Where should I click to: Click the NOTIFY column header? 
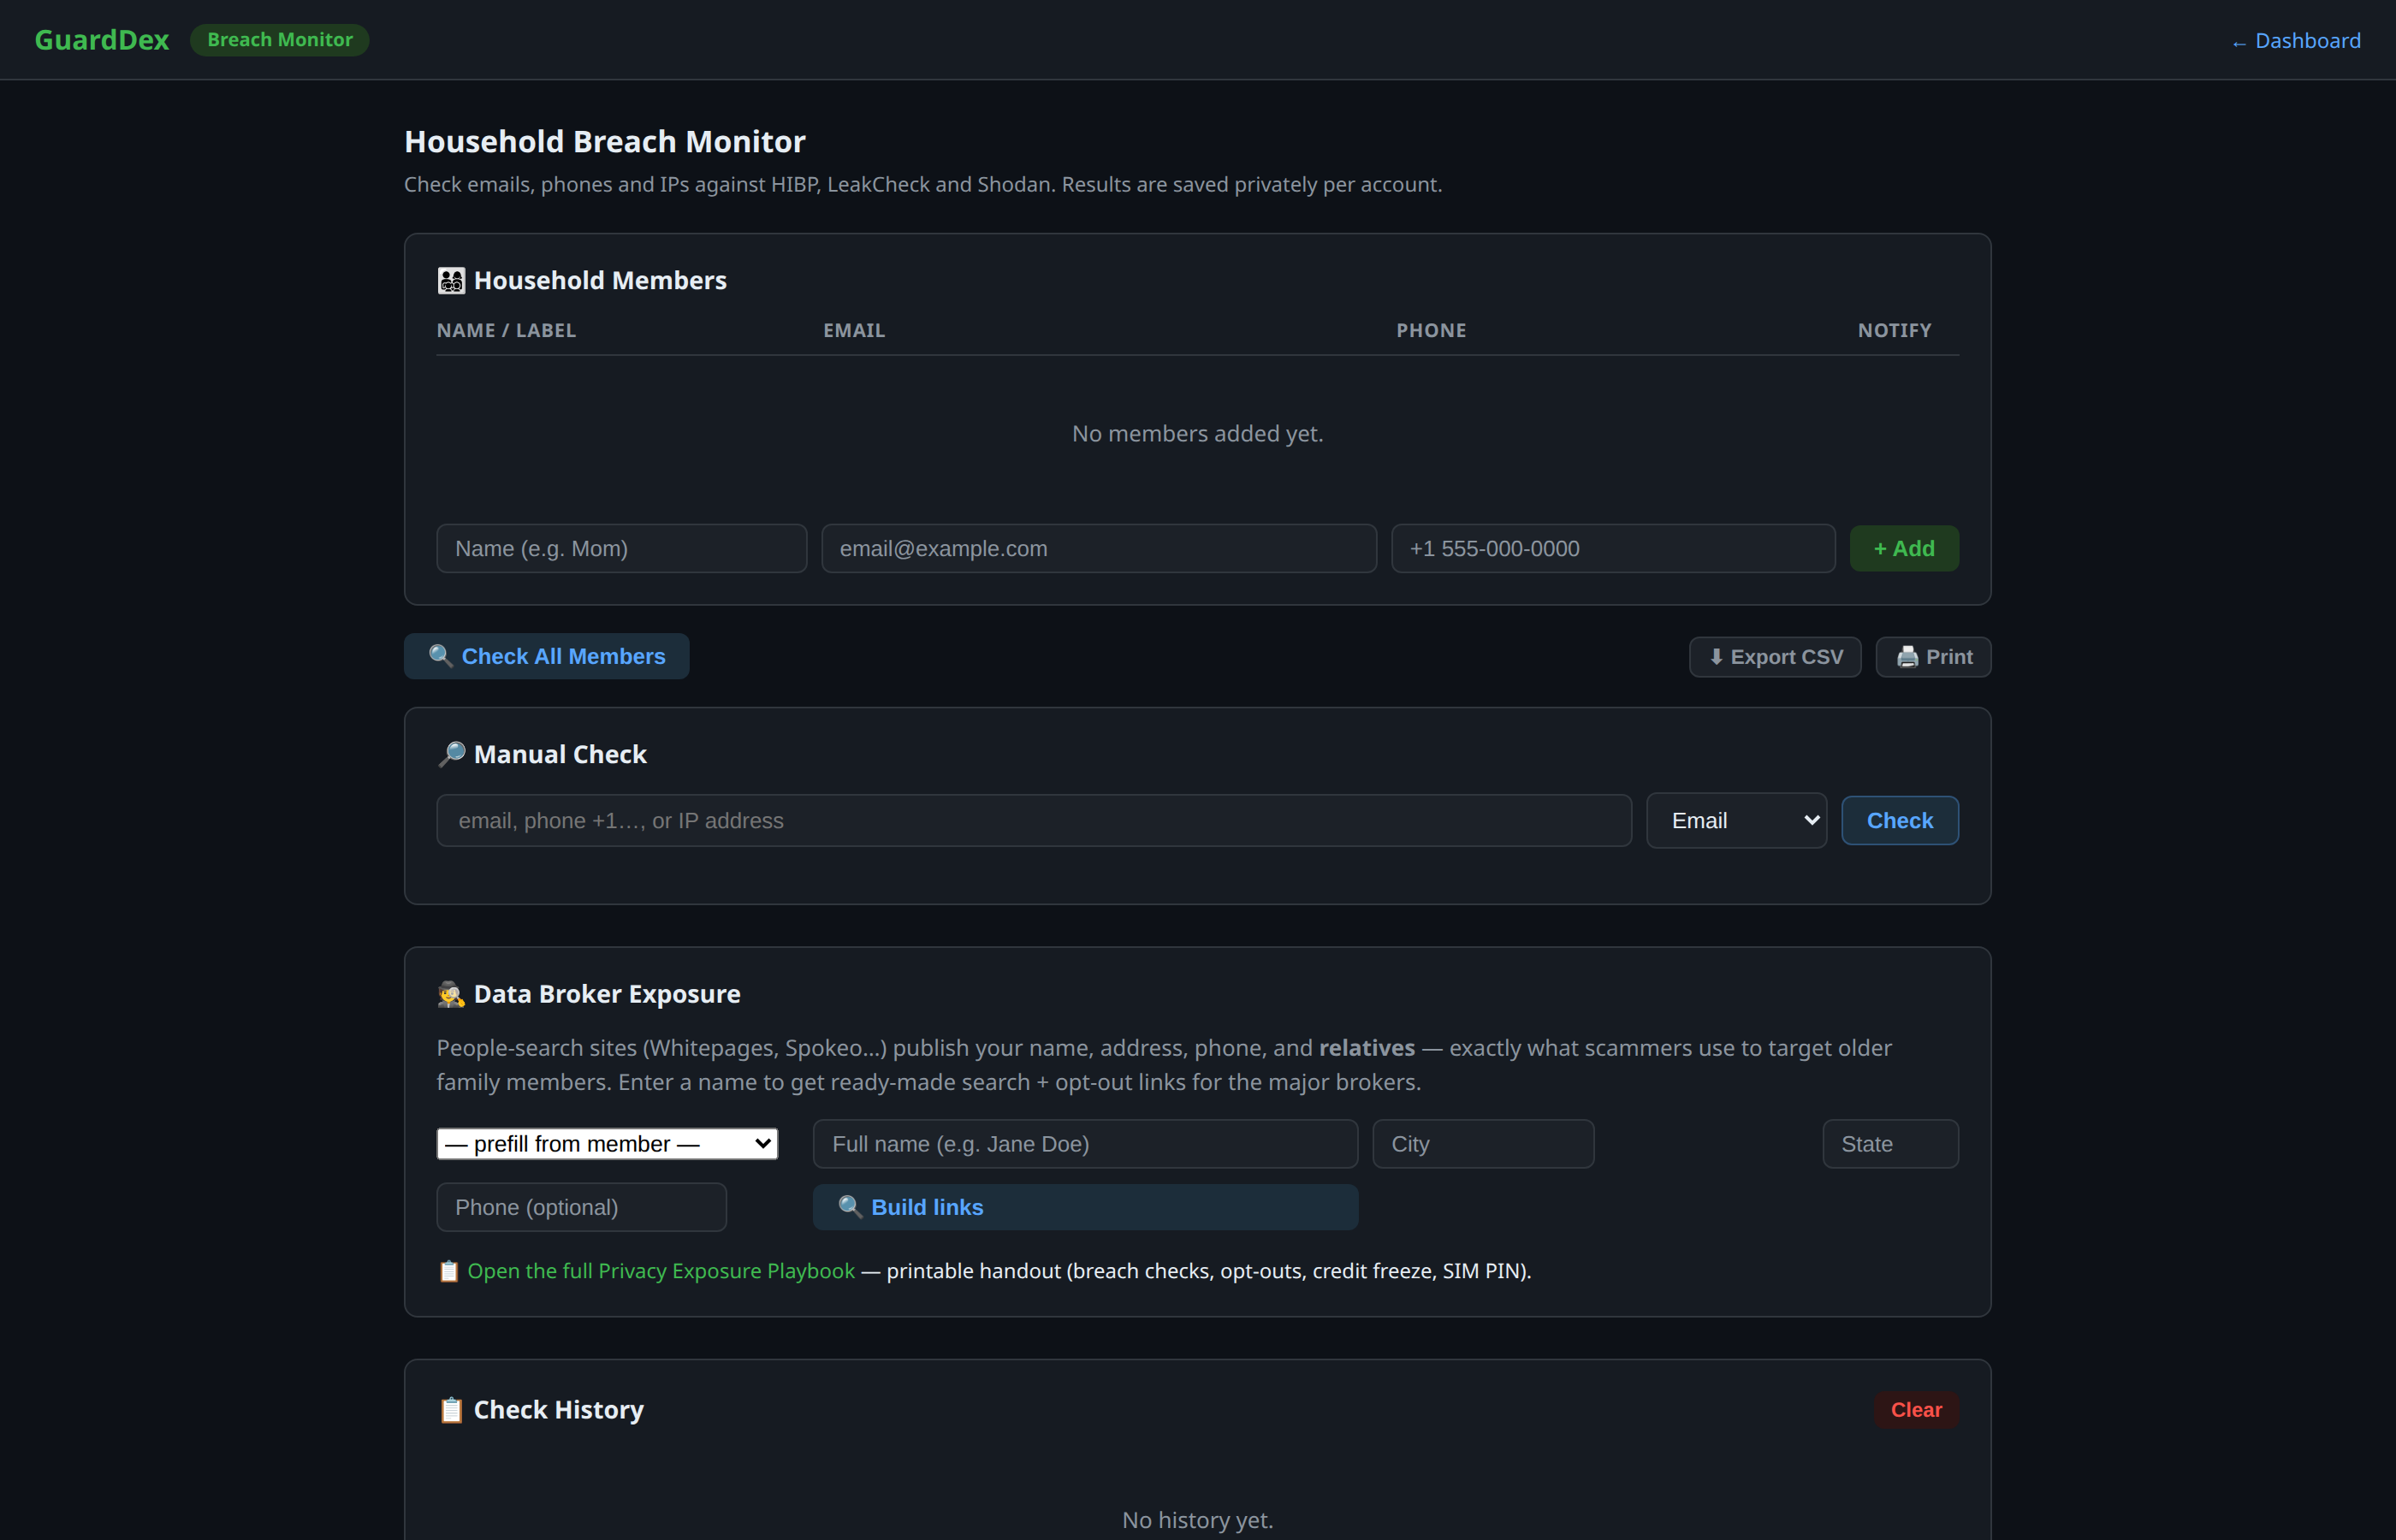(1895, 330)
